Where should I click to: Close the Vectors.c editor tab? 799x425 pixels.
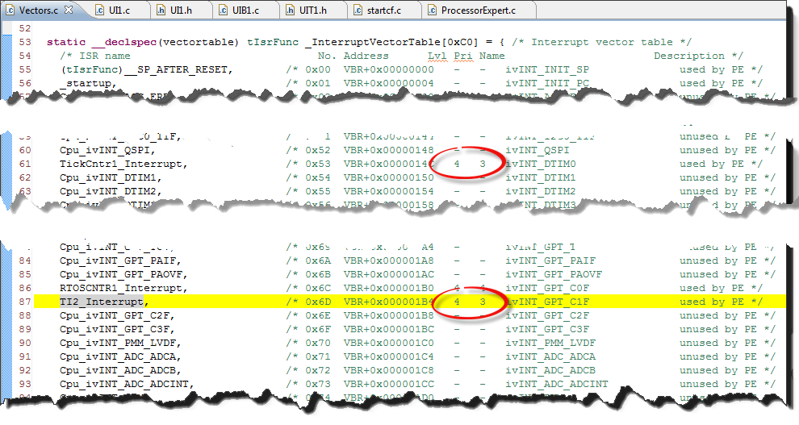point(68,10)
